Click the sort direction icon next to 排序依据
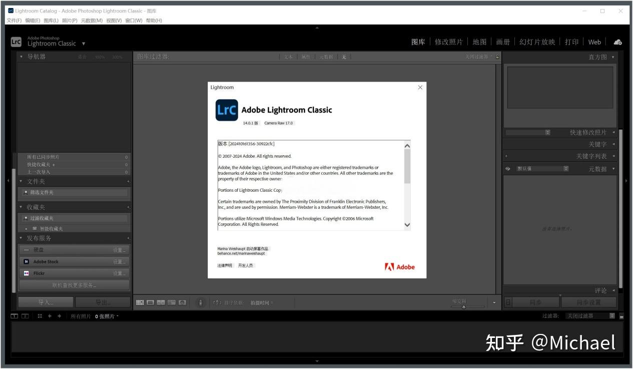 coord(217,302)
